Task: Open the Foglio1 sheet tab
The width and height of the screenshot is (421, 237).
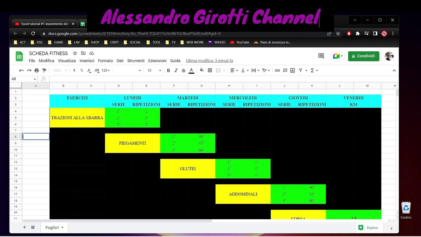Action: (x=54, y=227)
